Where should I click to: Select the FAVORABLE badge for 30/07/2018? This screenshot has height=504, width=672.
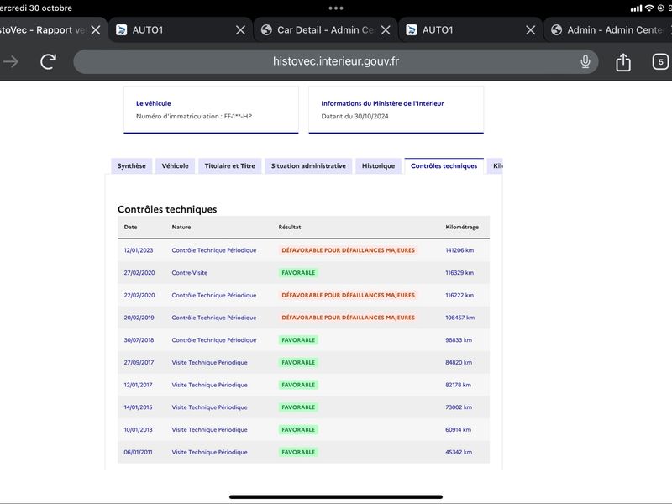pos(298,340)
